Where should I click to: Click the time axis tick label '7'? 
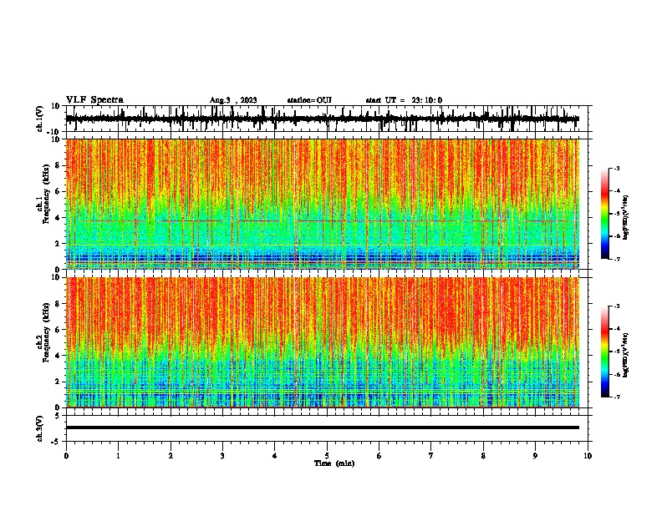click(431, 456)
